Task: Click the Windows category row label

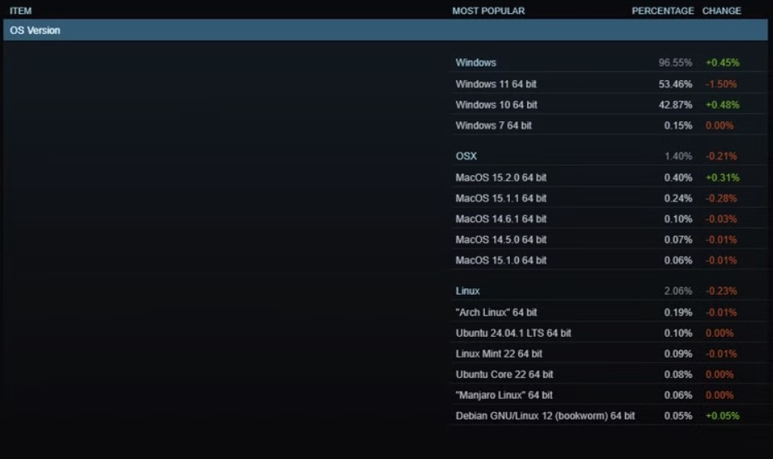Action: (476, 63)
